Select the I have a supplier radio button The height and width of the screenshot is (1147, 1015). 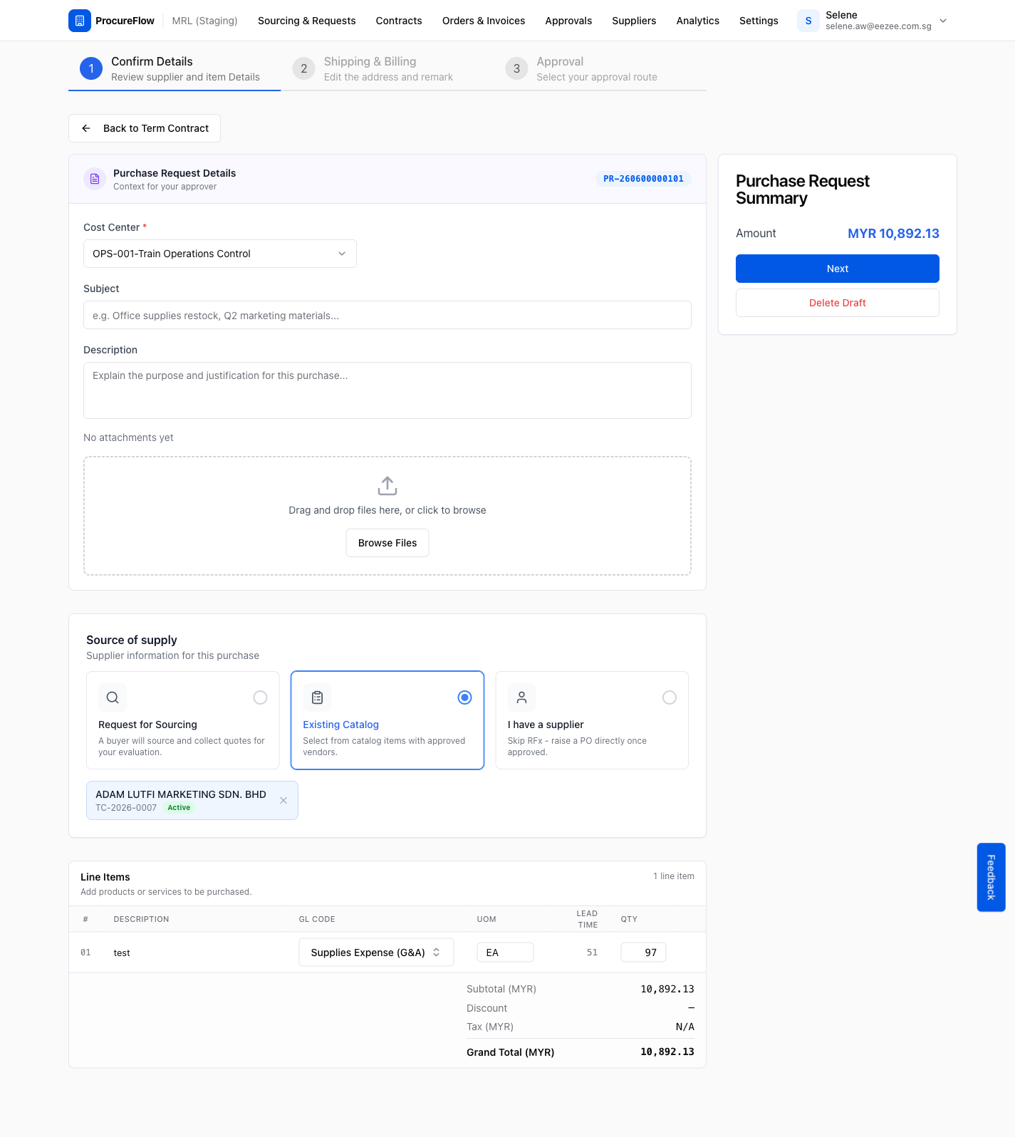coord(670,697)
